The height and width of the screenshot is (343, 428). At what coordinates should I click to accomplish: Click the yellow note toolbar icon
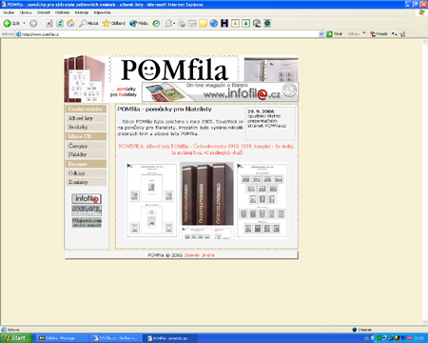(203, 23)
